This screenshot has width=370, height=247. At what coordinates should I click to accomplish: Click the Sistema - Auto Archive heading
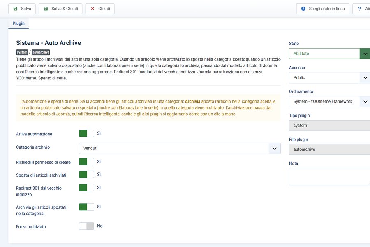coord(49,43)
